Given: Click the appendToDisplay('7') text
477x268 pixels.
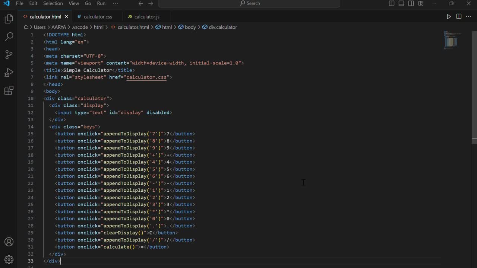Looking at the screenshot, I should click(x=132, y=134).
